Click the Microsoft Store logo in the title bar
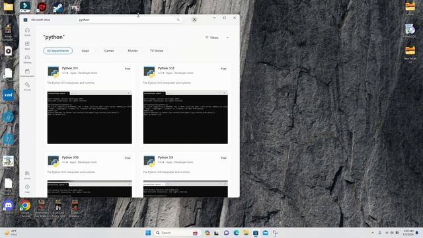The height and width of the screenshot is (238, 423). coord(25,20)
